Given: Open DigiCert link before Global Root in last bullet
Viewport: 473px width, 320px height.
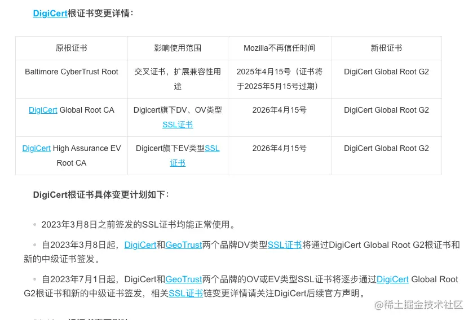Looking at the screenshot, I should tap(392, 279).
